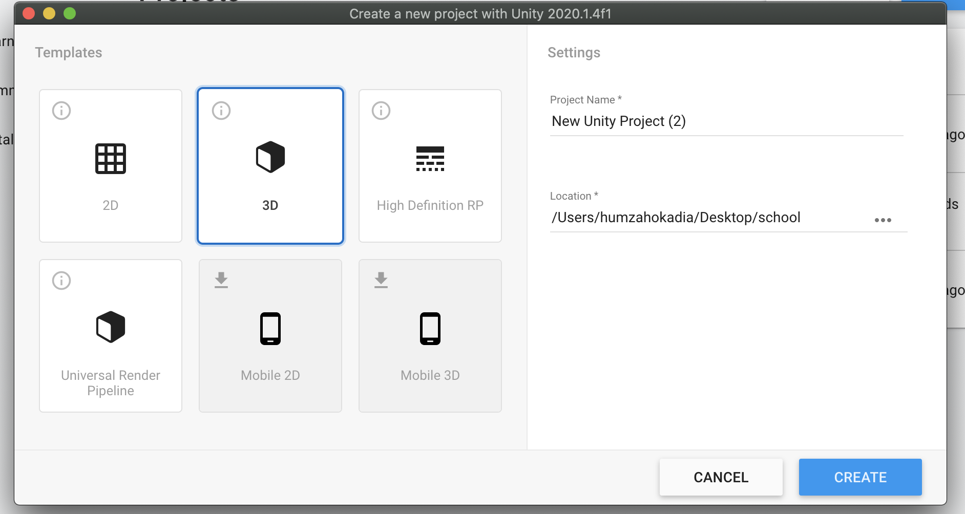Select the 3D cube template icon
This screenshot has height=514, width=965.
tap(270, 157)
